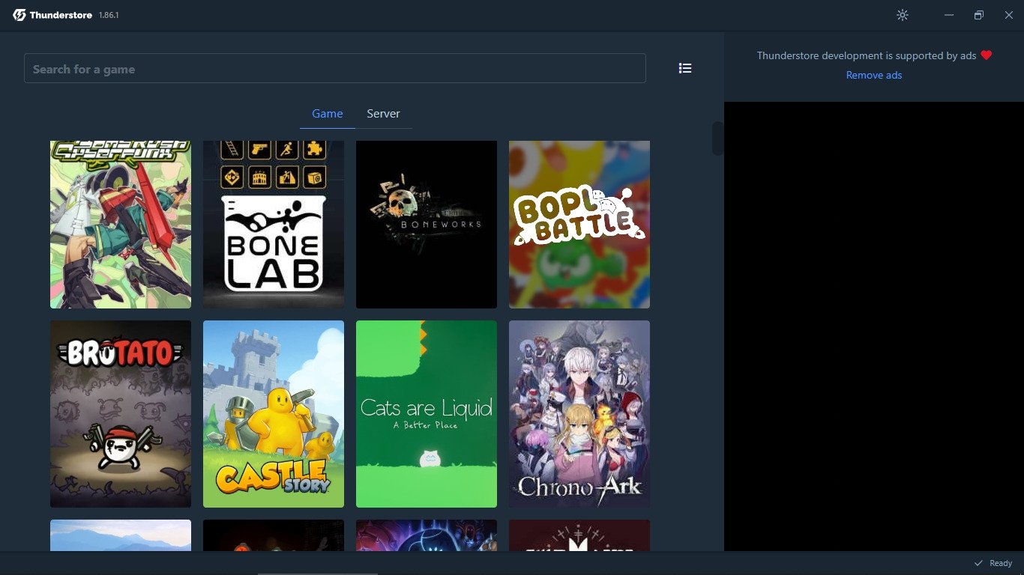Select the Chrono Ark game tile
The image size is (1024, 575).
coord(579,414)
